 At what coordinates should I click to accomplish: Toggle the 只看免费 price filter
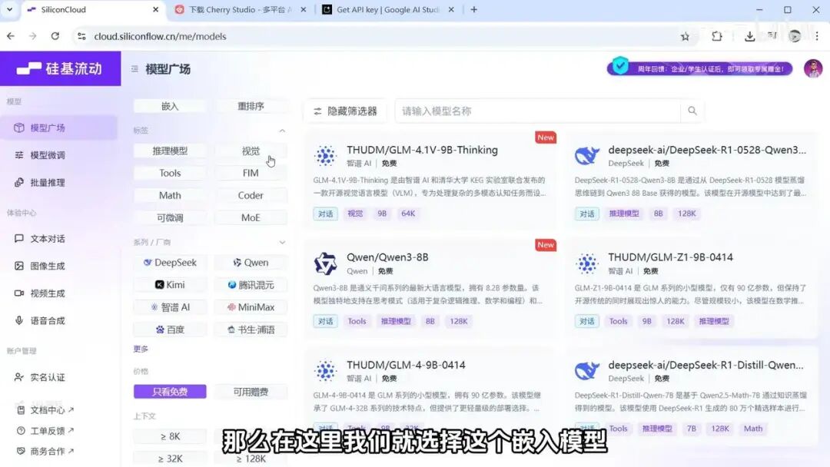170,392
